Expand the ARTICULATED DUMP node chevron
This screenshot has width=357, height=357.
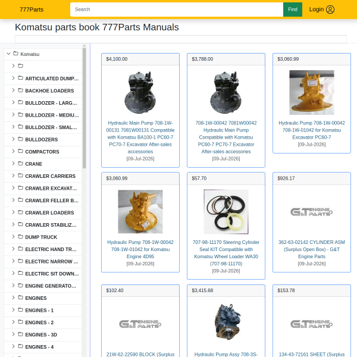(13, 78)
